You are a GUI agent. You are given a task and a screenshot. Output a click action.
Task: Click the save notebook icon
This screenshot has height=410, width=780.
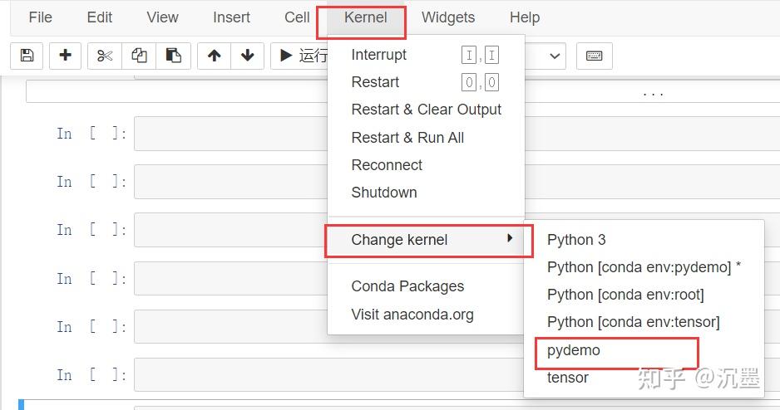pyautogui.click(x=27, y=56)
